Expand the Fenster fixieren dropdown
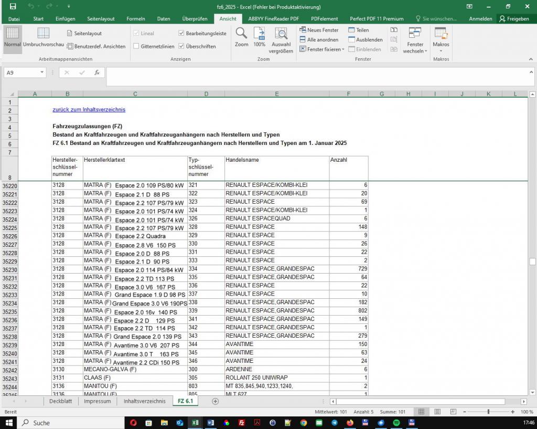The image size is (537, 429). (x=343, y=49)
